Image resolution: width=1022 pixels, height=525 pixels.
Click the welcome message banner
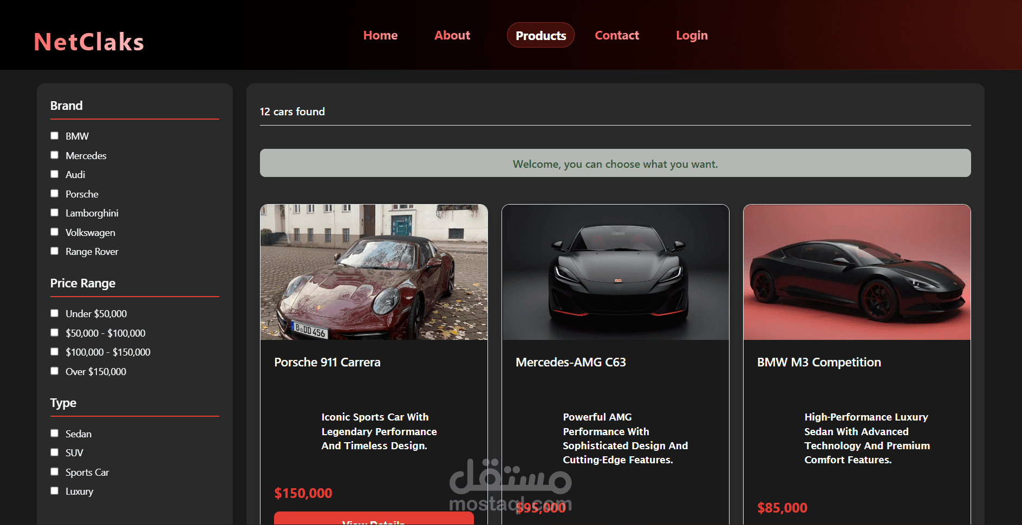pos(615,163)
